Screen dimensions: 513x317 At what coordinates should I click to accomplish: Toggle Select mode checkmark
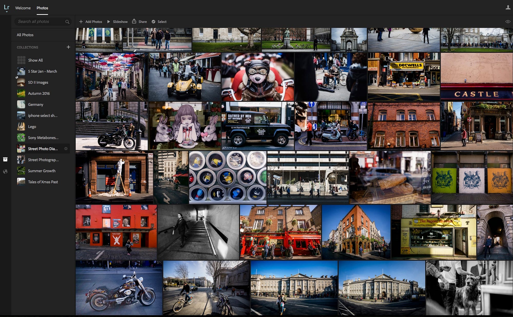[153, 22]
